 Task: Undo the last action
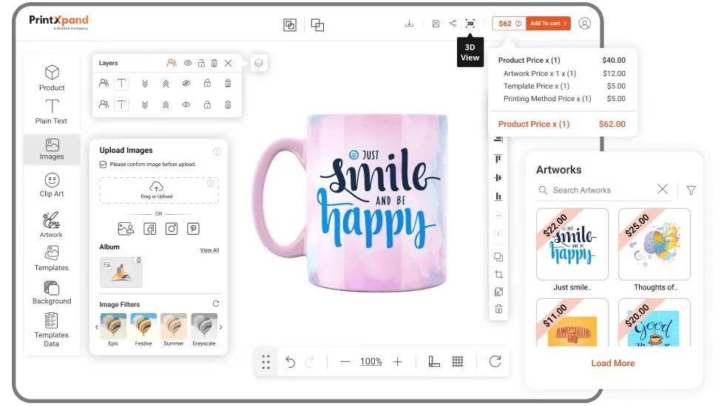290,362
